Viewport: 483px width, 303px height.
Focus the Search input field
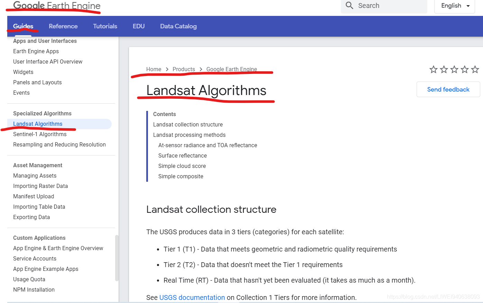click(x=384, y=6)
